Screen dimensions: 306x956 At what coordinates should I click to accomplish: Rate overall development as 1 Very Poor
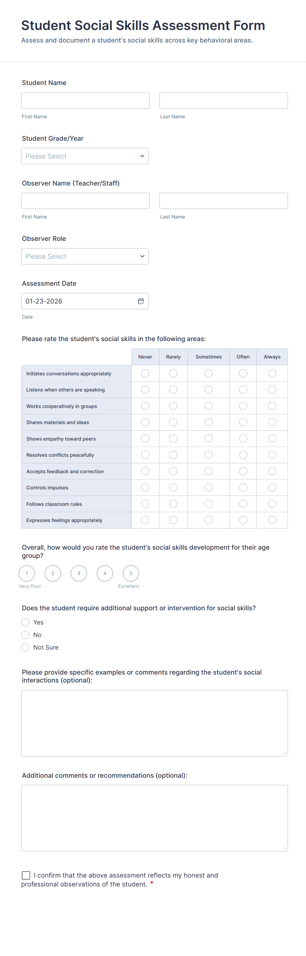pos(27,573)
